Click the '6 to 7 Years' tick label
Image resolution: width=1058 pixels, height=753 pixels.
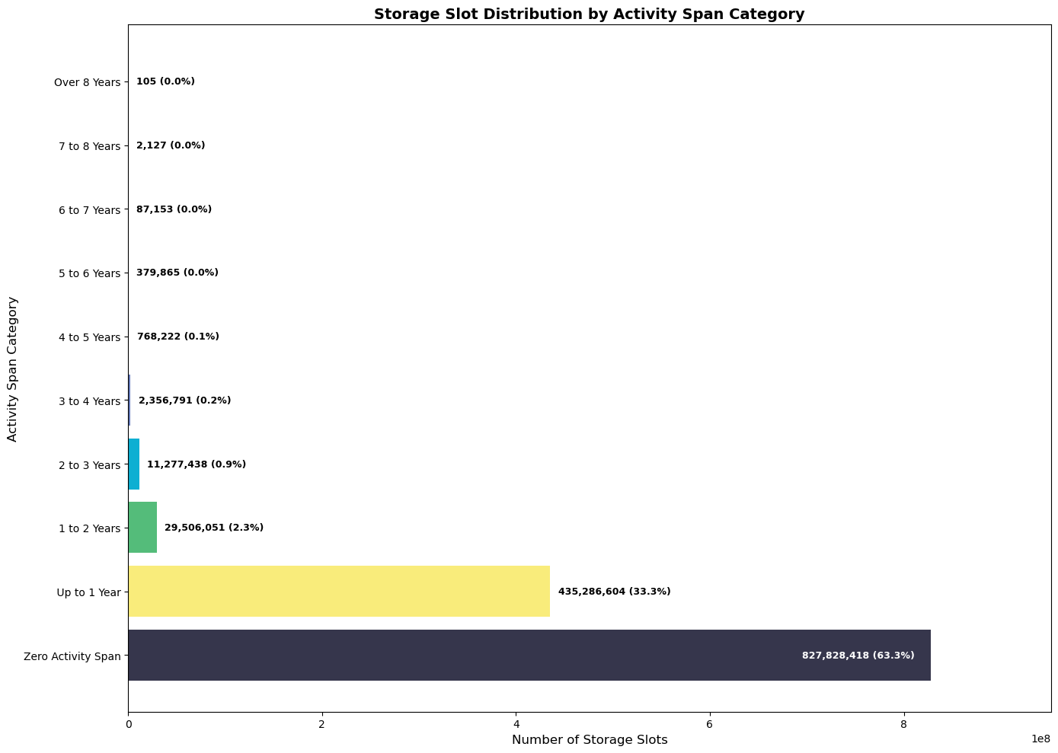[89, 210]
